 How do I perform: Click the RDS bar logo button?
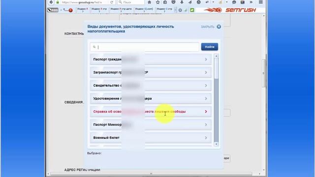click(x=53, y=10)
